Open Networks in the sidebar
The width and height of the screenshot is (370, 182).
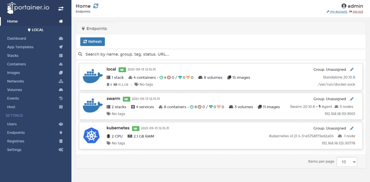coord(15,81)
